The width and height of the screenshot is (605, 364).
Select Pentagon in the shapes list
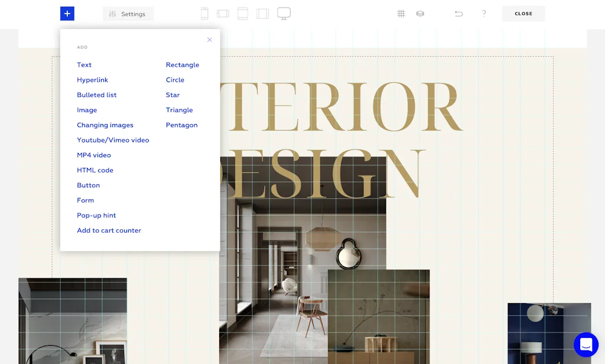click(x=181, y=125)
